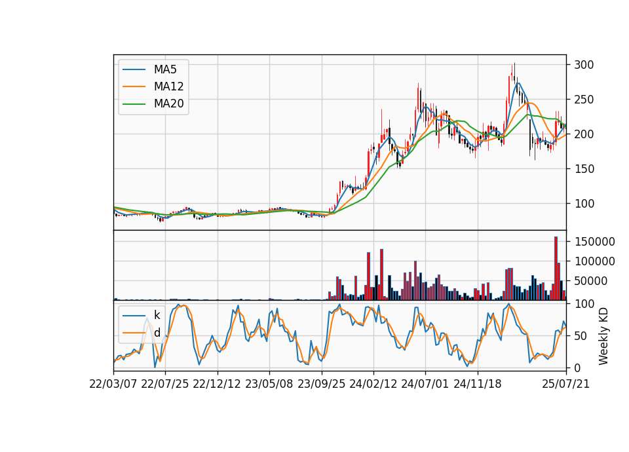Click the 22/03/07 date label
Image resolution: width=629 pixels, height=452 pixels.
113,385
